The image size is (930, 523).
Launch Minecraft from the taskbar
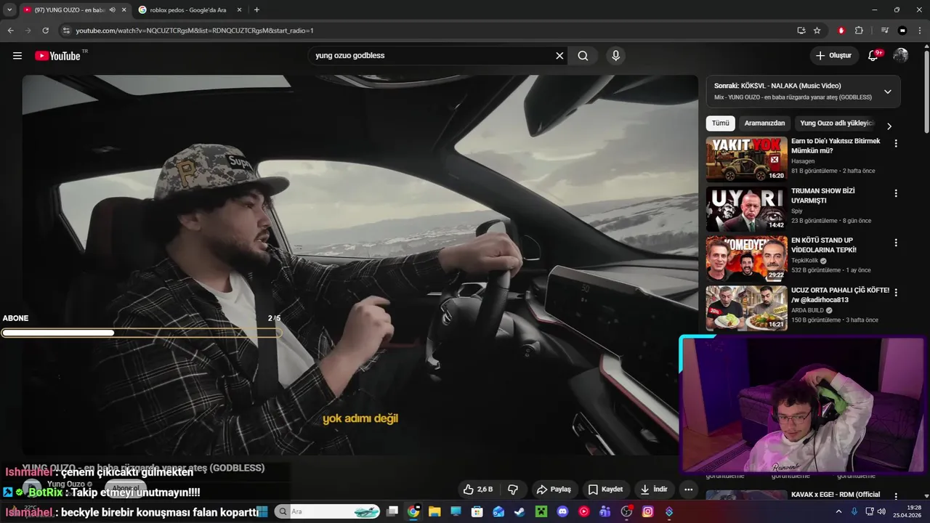click(541, 511)
